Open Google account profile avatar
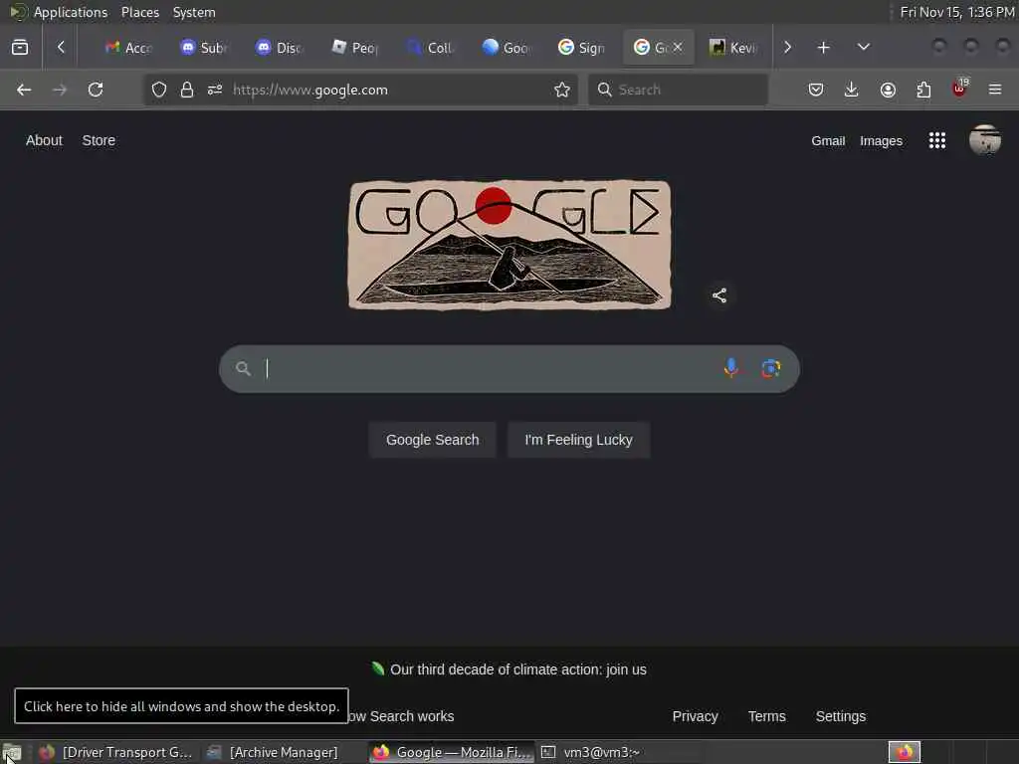 point(984,139)
